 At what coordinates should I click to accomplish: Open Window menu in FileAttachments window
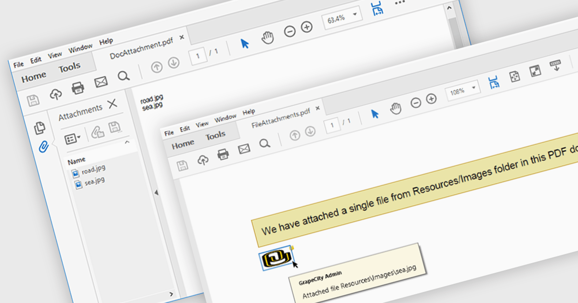tap(225, 118)
